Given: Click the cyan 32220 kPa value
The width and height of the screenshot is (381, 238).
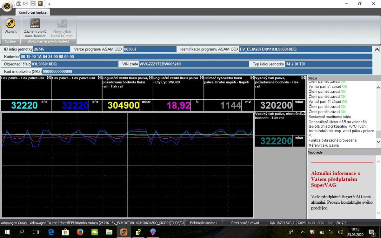Looking at the screenshot, I should pos(24,105).
